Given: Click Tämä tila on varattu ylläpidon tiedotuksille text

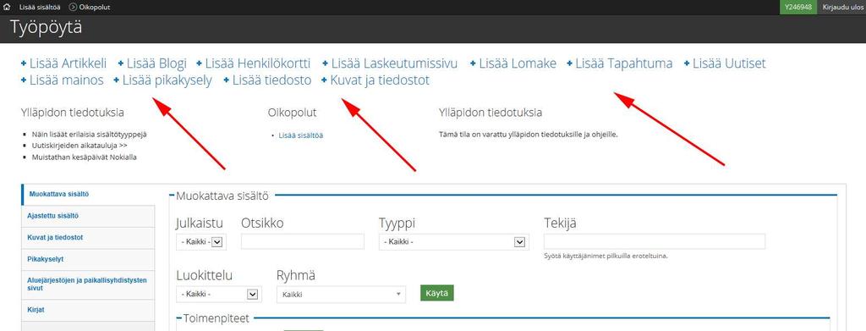Looking at the screenshot, I should 528,135.
